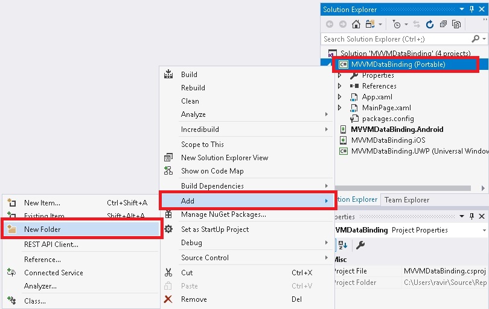Select the MVVMDataBinding.Android project
Image resolution: width=489 pixels, height=309 pixels.
point(397,130)
